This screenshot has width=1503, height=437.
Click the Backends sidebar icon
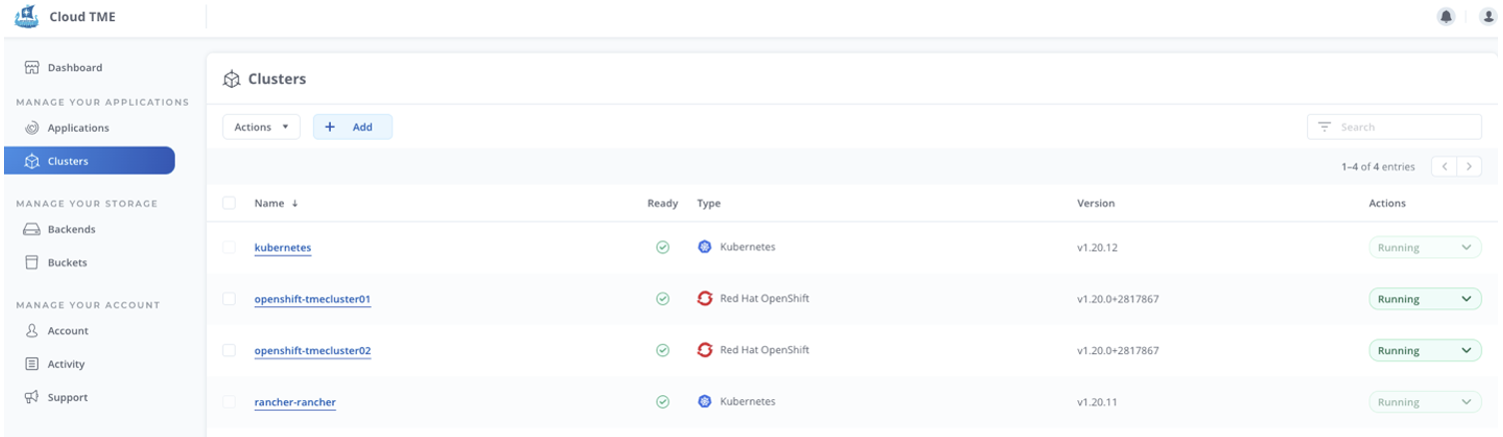coord(31,229)
